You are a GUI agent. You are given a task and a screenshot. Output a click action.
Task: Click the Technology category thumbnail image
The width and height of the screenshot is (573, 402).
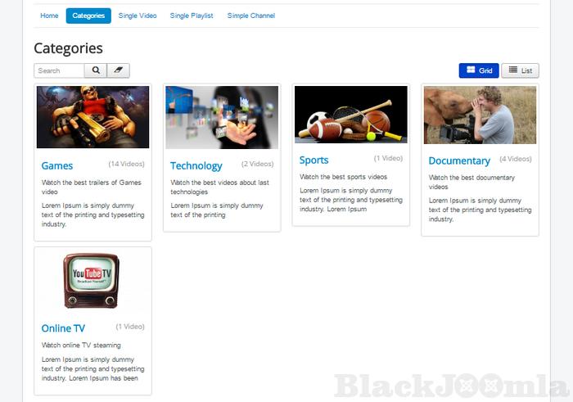(x=222, y=117)
